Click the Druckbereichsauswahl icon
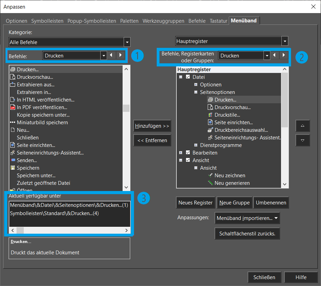This screenshot has height=286, width=321. click(x=210, y=130)
